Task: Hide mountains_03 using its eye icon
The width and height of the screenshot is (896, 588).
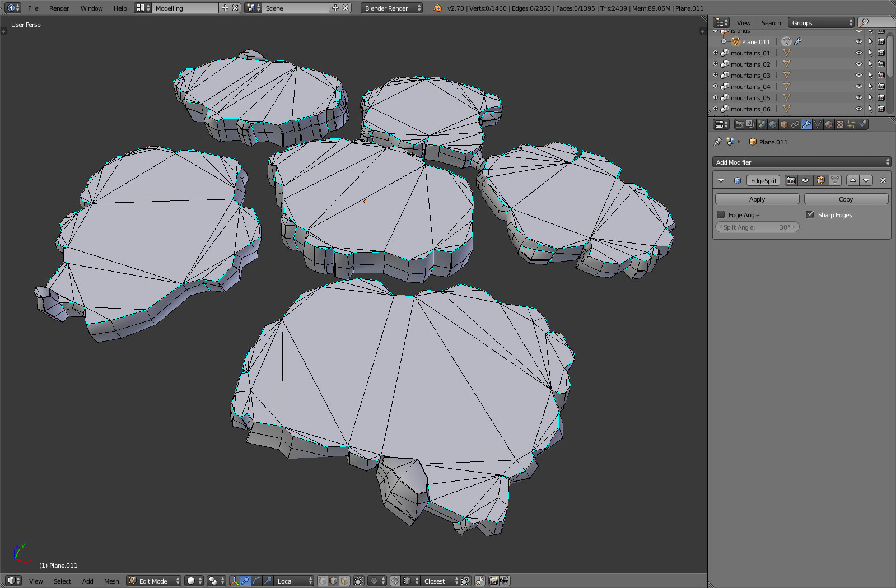Action: 858,75
